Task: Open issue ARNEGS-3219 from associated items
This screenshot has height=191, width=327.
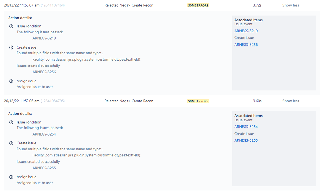Action: click(x=246, y=31)
